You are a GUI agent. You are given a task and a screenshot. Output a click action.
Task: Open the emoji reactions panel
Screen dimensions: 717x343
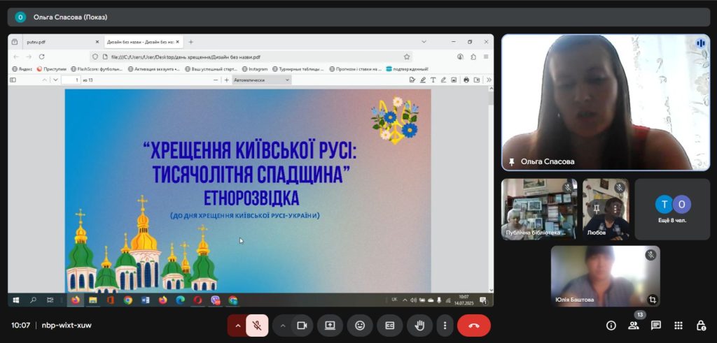360,326
